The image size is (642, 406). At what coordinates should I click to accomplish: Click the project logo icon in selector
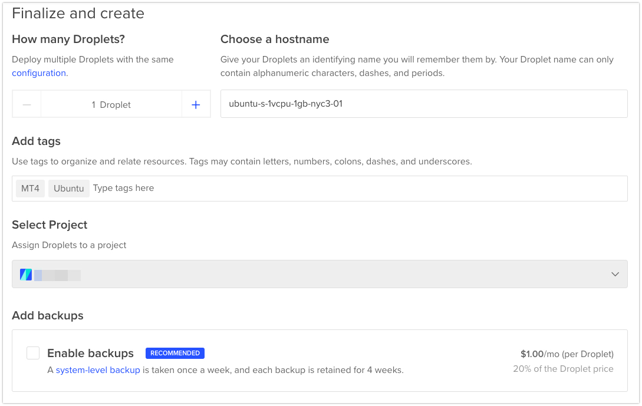(26, 275)
